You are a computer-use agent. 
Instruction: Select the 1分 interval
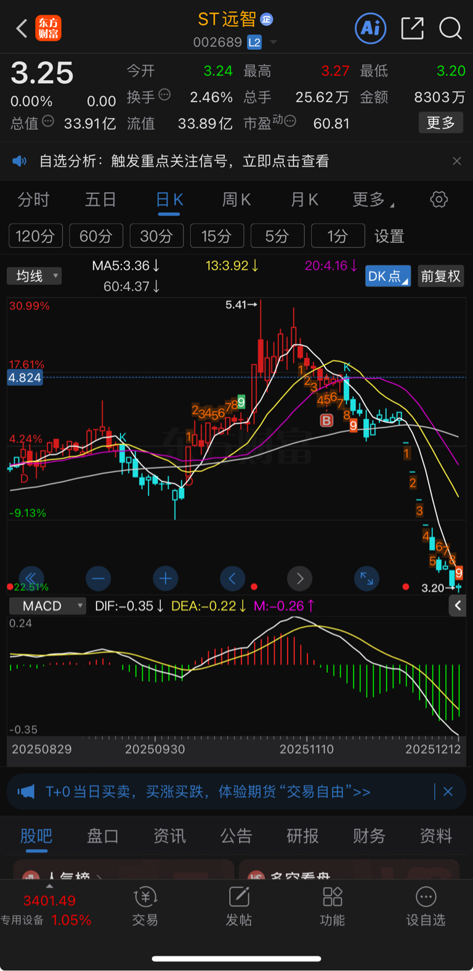[x=338, y=236]
